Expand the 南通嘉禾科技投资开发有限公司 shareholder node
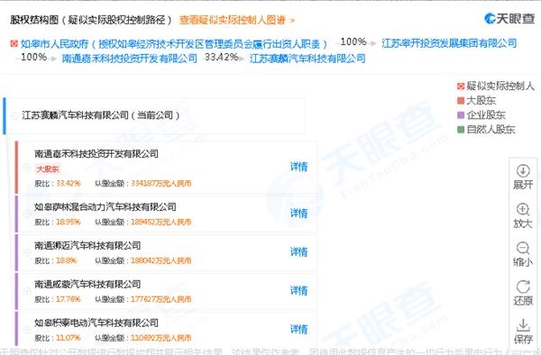The image size is (541, 355). click(x=27, y=168)
